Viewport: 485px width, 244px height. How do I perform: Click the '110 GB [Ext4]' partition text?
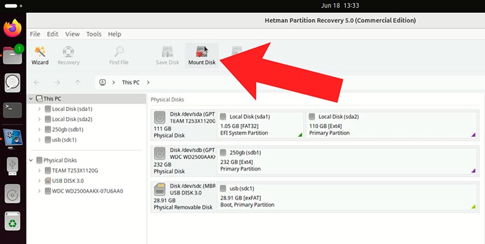click(x=326, y=126)
